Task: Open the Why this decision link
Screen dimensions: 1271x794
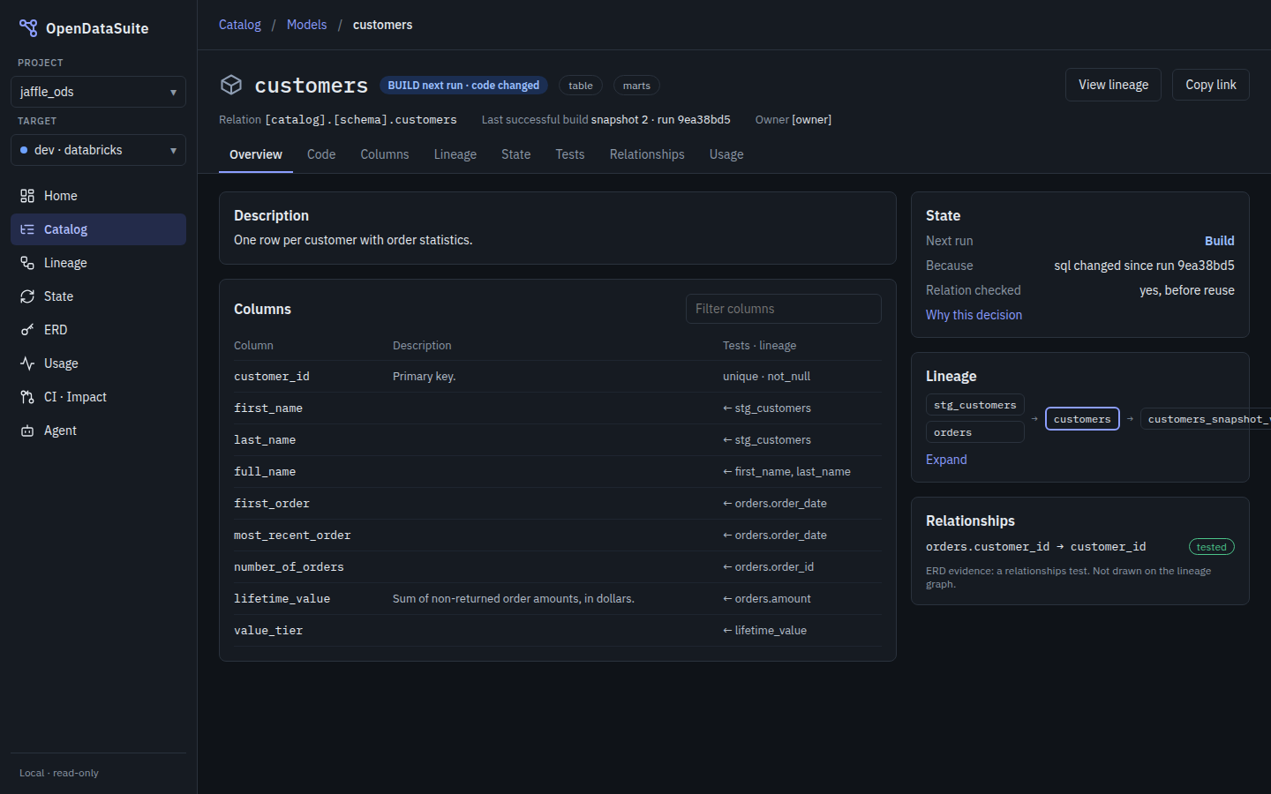Action: point(974,315)
